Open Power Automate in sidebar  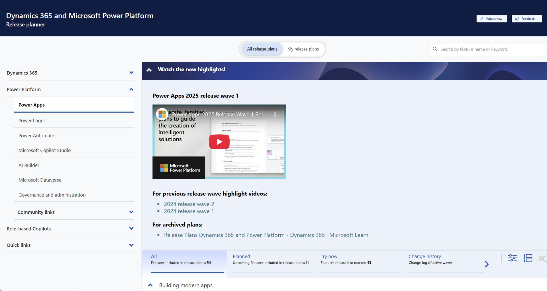coord(74,136)
